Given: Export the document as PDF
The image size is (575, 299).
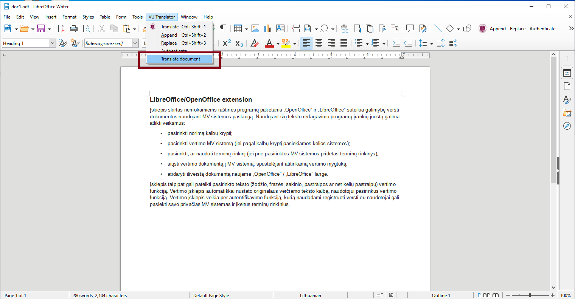Looking at the screenshot, I should pyautogui.click(x=61, y=29).
